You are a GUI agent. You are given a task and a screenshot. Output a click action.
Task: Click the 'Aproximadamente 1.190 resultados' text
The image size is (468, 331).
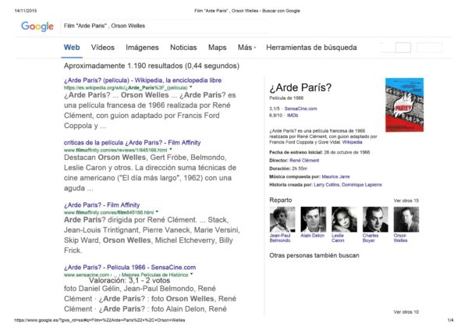point(151,66)
